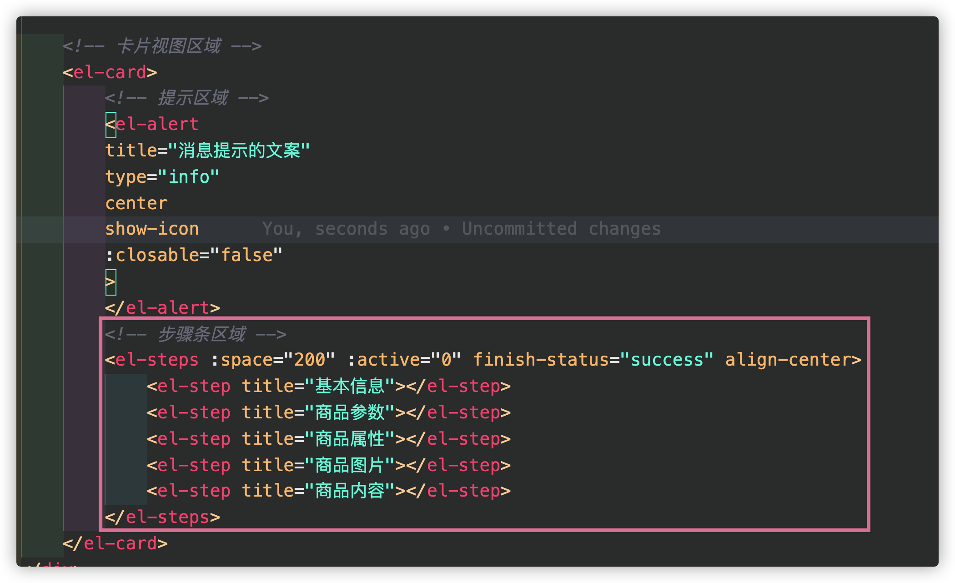Click the title="消息提示的文案" attribute

207,150
